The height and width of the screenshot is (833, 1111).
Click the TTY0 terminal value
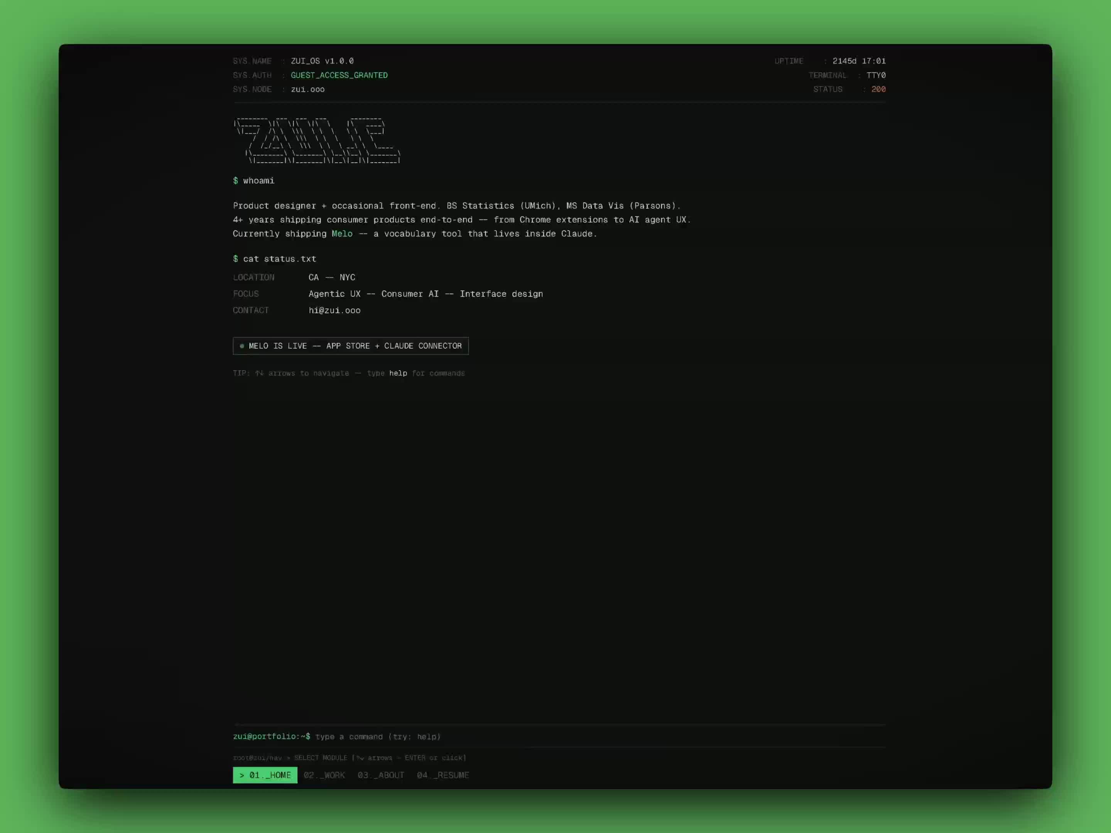[x=875, y=75]
